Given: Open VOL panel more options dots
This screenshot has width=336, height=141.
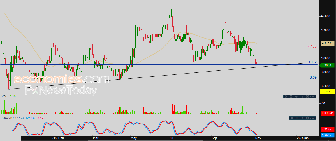Looking at the screenshot, I should 313,97.
